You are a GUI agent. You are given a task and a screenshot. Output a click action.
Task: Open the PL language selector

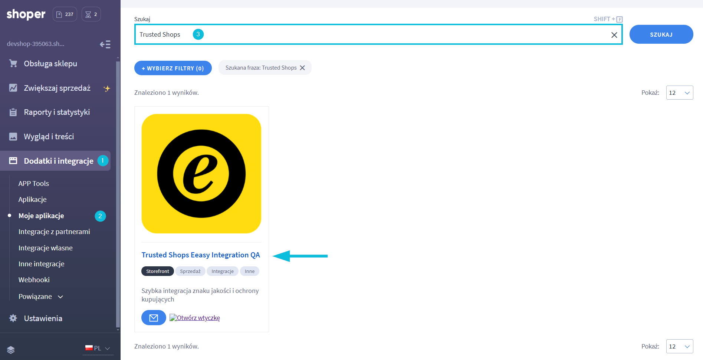(x=98, y=348)
